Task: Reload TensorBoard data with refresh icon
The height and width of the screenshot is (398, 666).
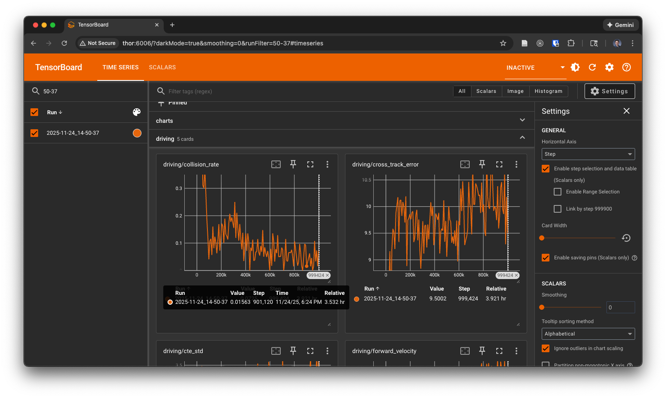Action: (592, 67)
